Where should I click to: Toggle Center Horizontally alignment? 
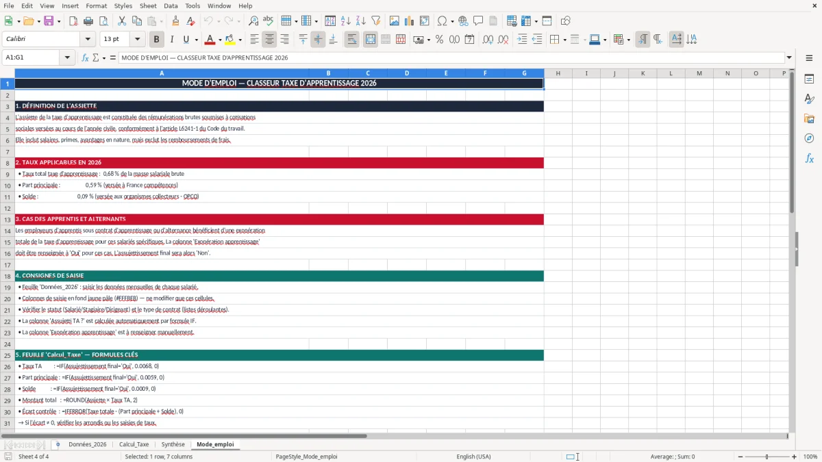click(x=270, y=40)
